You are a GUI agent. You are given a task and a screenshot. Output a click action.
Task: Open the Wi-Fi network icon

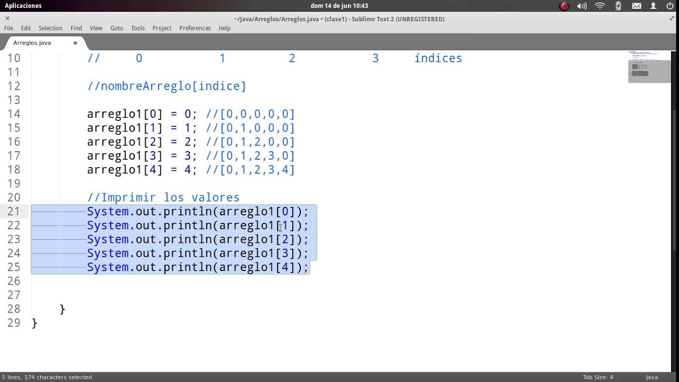[x=600, y=6]
